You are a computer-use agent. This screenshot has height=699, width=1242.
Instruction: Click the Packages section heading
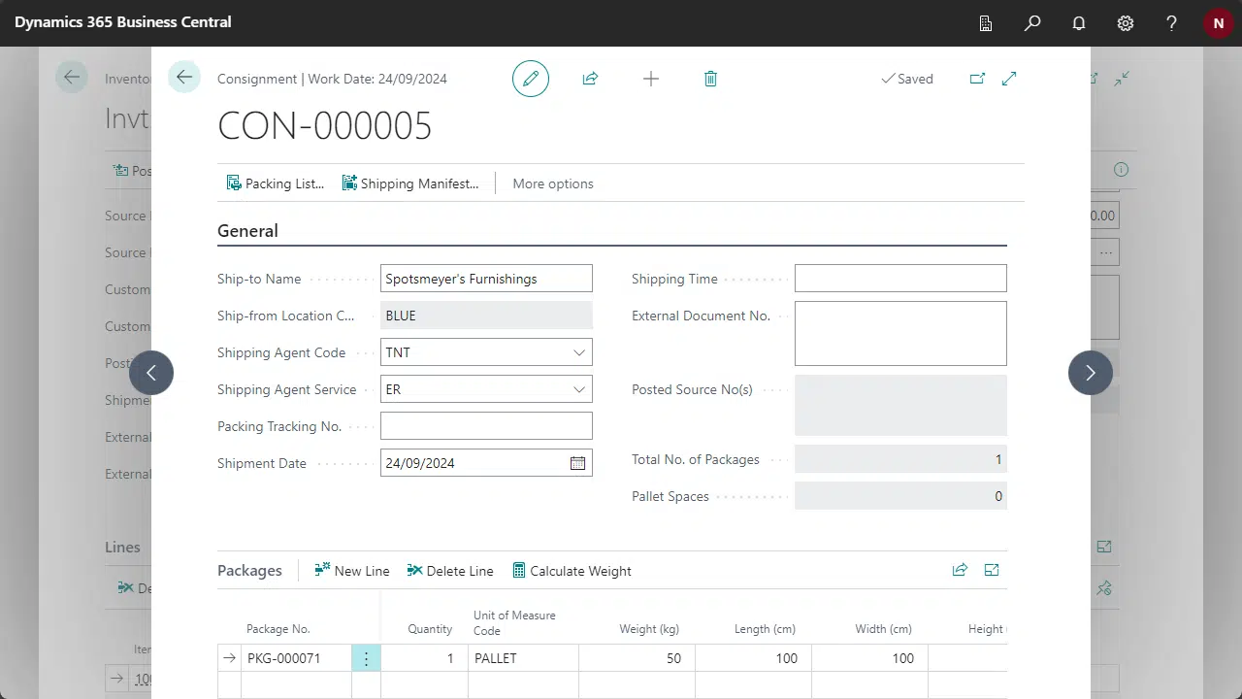249,571
